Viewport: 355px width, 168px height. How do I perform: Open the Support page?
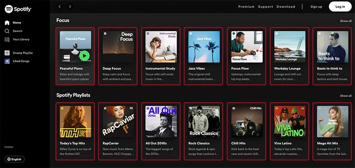coord(265,7)
